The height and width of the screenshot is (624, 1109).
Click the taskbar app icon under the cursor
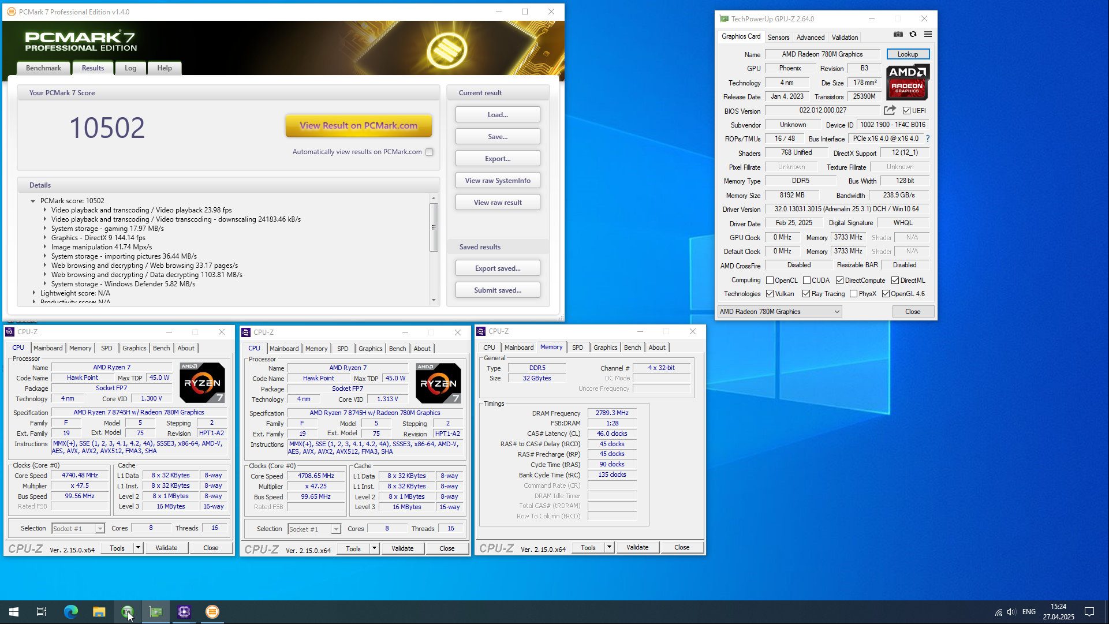click(128, 612)
